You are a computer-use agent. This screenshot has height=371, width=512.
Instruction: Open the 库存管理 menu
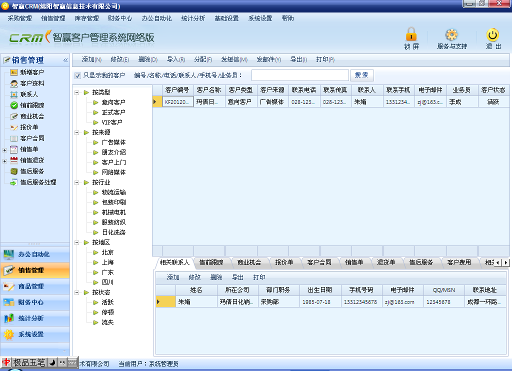pyautogui.click(x=86, y=18)
